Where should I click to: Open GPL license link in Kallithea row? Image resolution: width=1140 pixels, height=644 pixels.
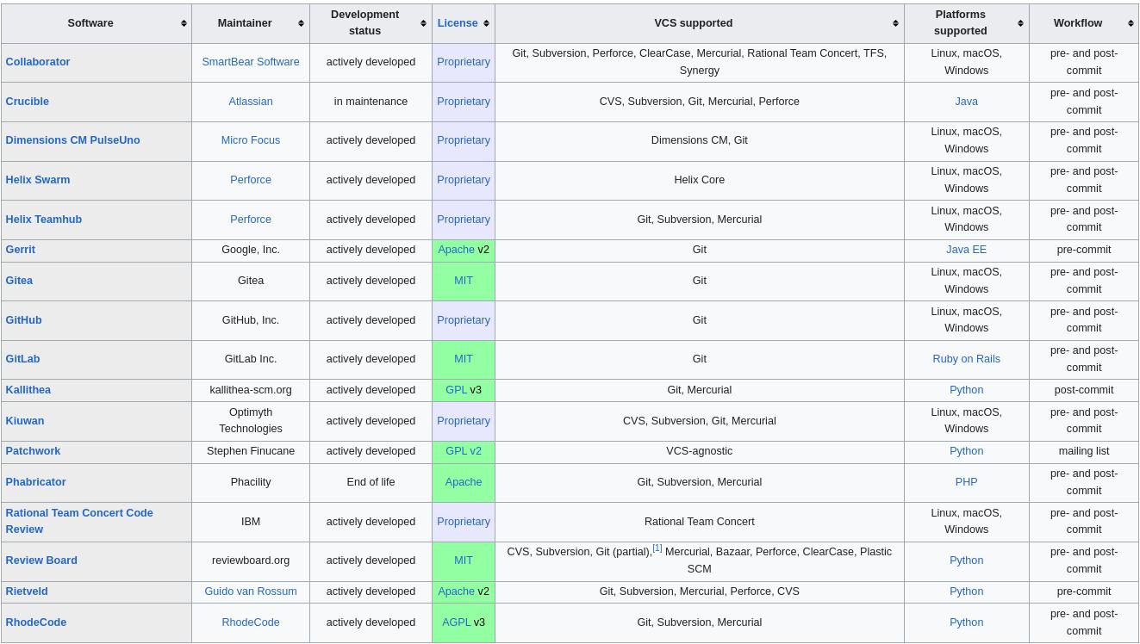point(456,390)
